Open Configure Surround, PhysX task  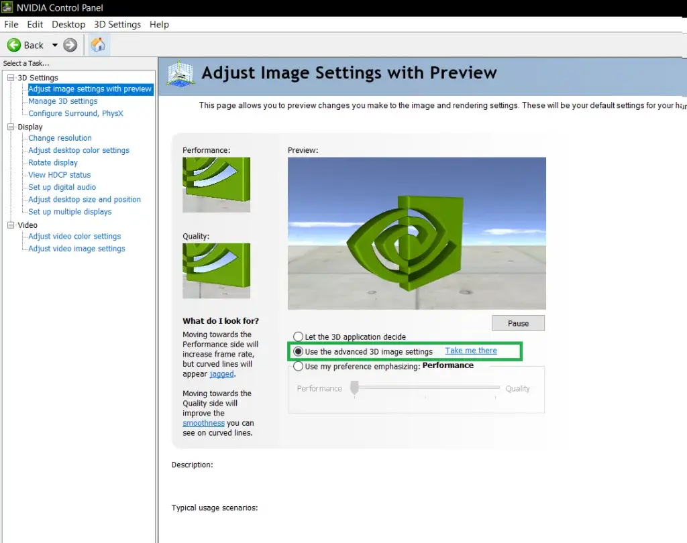[x=76, y=113]
